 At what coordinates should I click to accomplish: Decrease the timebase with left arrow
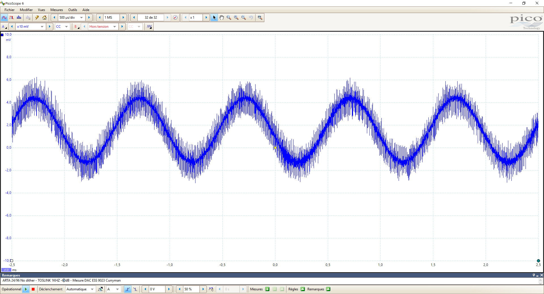pyautogui.click(x=54, y=18)
